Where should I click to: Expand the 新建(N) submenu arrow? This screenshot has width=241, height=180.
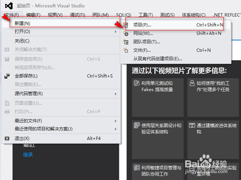click(x=116, y=24)
